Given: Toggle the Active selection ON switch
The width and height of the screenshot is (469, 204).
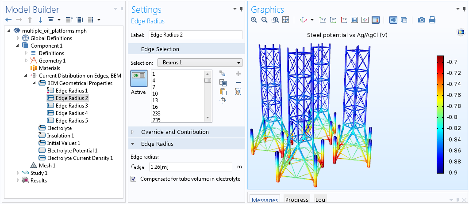Looking at the screenshot, I should 138,75.
